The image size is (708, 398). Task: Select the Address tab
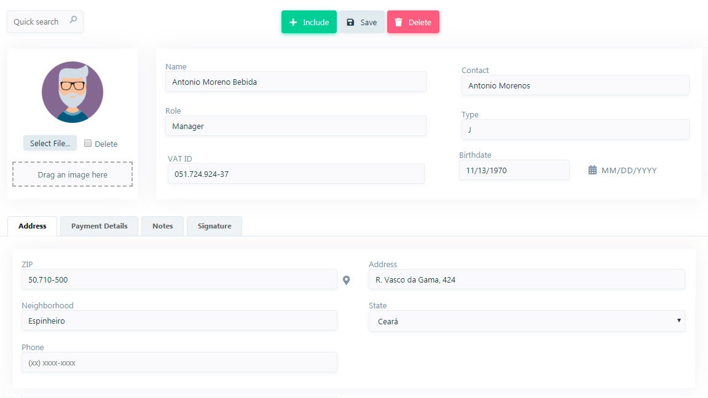click(33, 226)
